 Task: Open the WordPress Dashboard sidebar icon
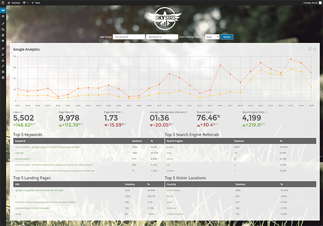point(3,16)
